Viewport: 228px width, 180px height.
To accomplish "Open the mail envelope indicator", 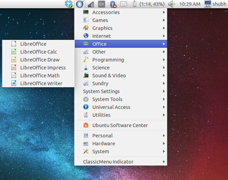I will coord(124,4).
